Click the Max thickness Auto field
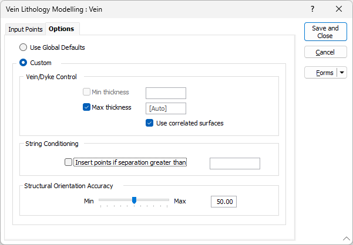Image resolution: width=353 pixels, height=245 pixels. [165, 108]
